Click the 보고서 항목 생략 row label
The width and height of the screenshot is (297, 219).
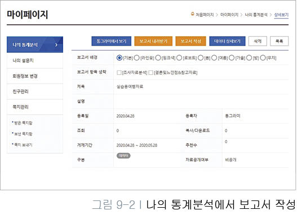91,72
